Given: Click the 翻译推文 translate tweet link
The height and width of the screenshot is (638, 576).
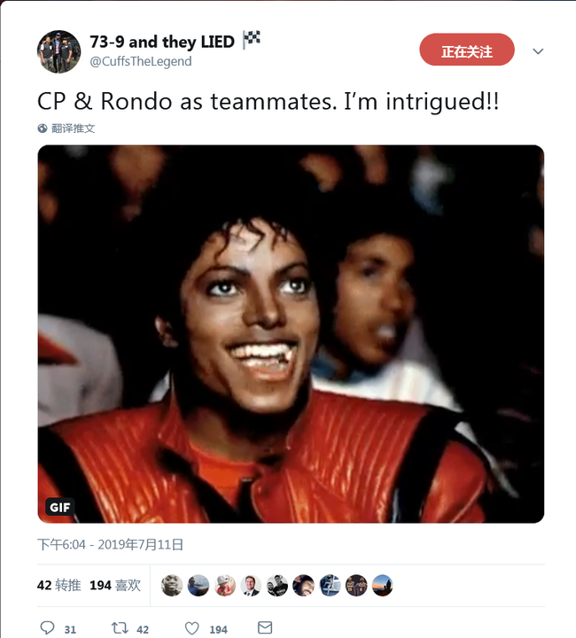Looking at the screenshot, I should 74,128.
